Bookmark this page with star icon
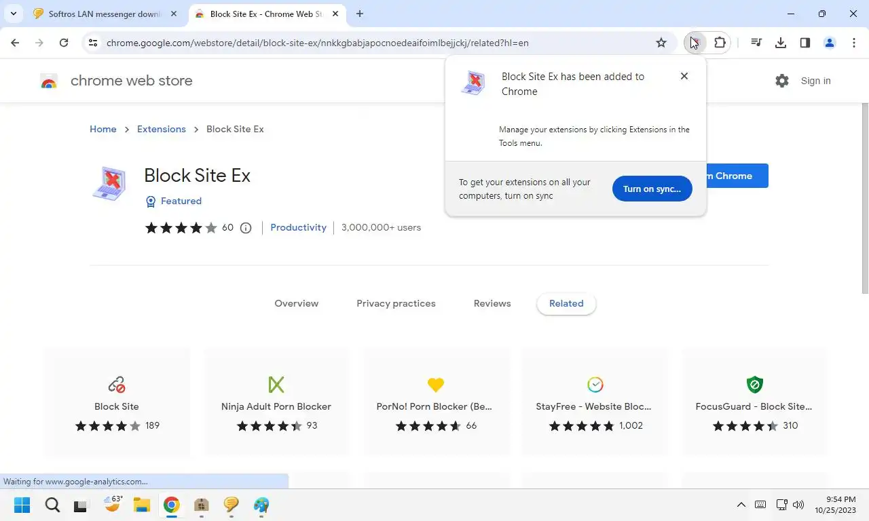This screenshot has height=521, width=869. (x=661, y=43)
